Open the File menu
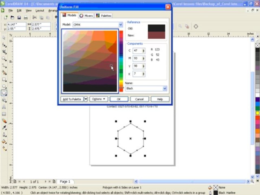This screenshot has width=260, height=195. (x=11, y=11)
